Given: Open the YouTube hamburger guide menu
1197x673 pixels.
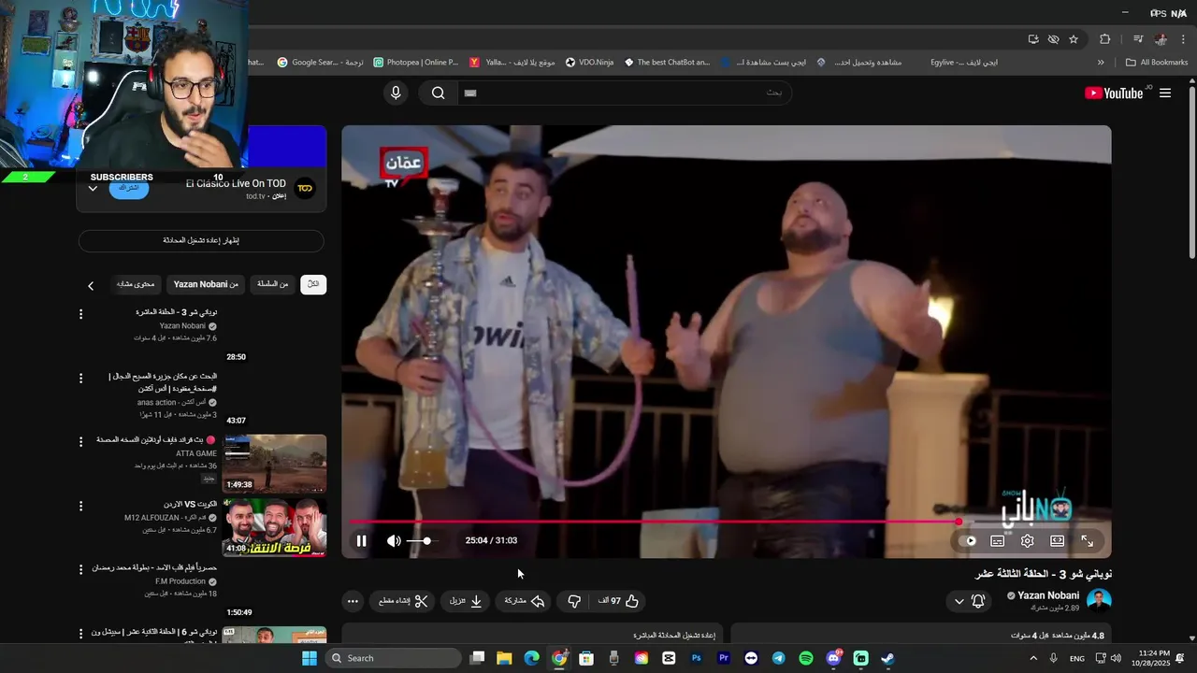Looking at the screenshot, I should 1165,93.
